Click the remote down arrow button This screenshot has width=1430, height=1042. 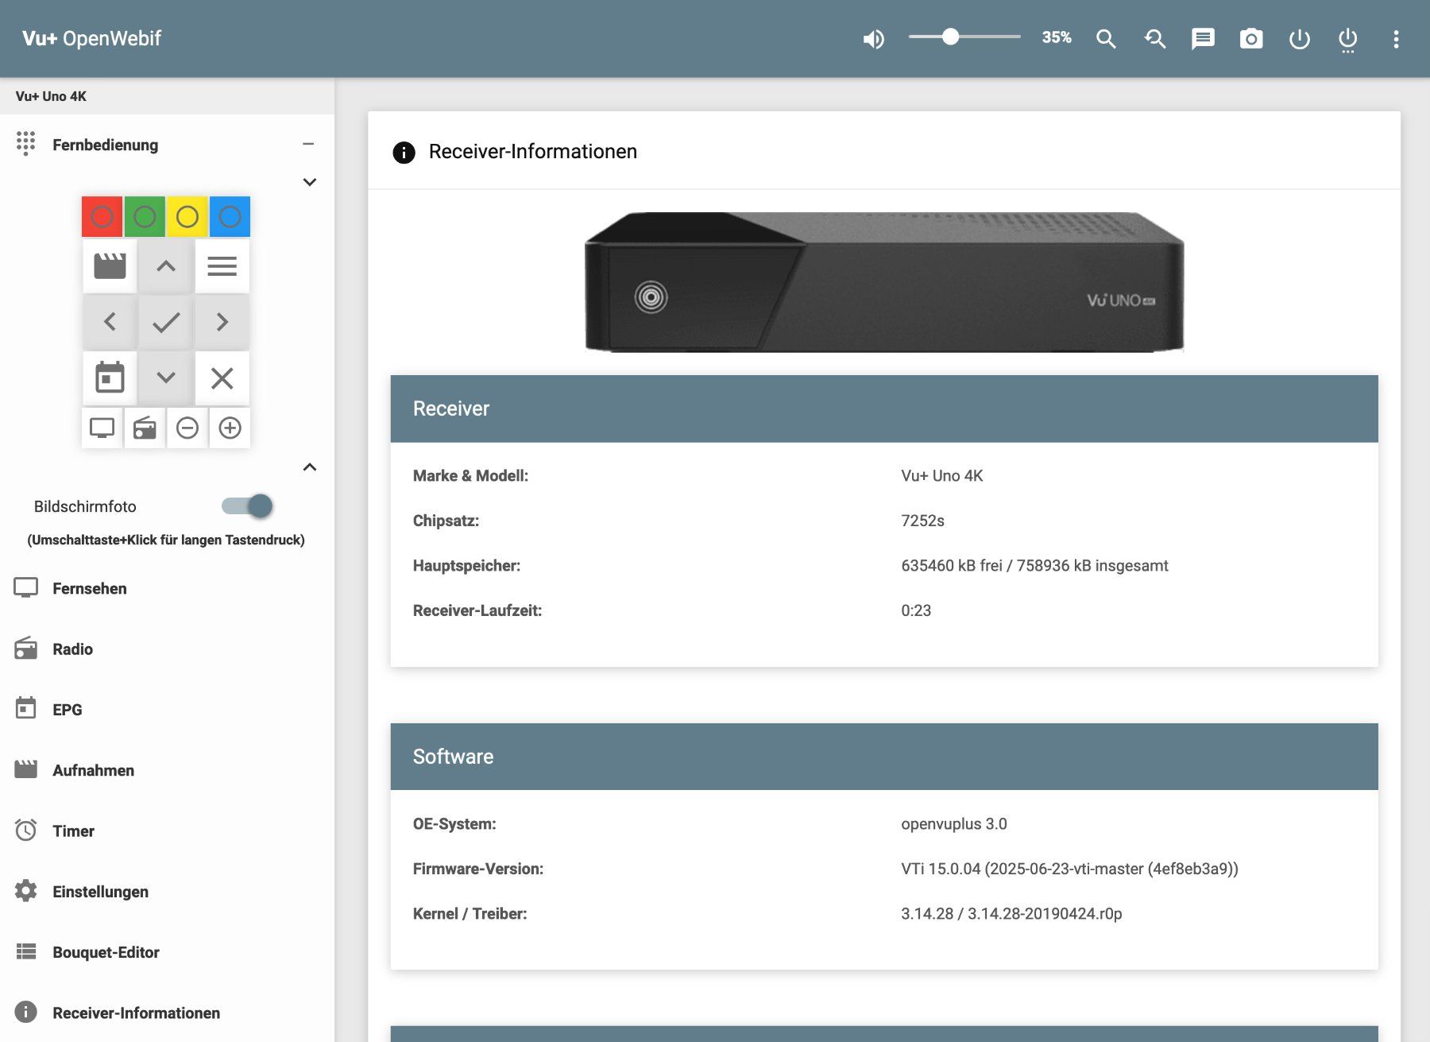[166, 378]
